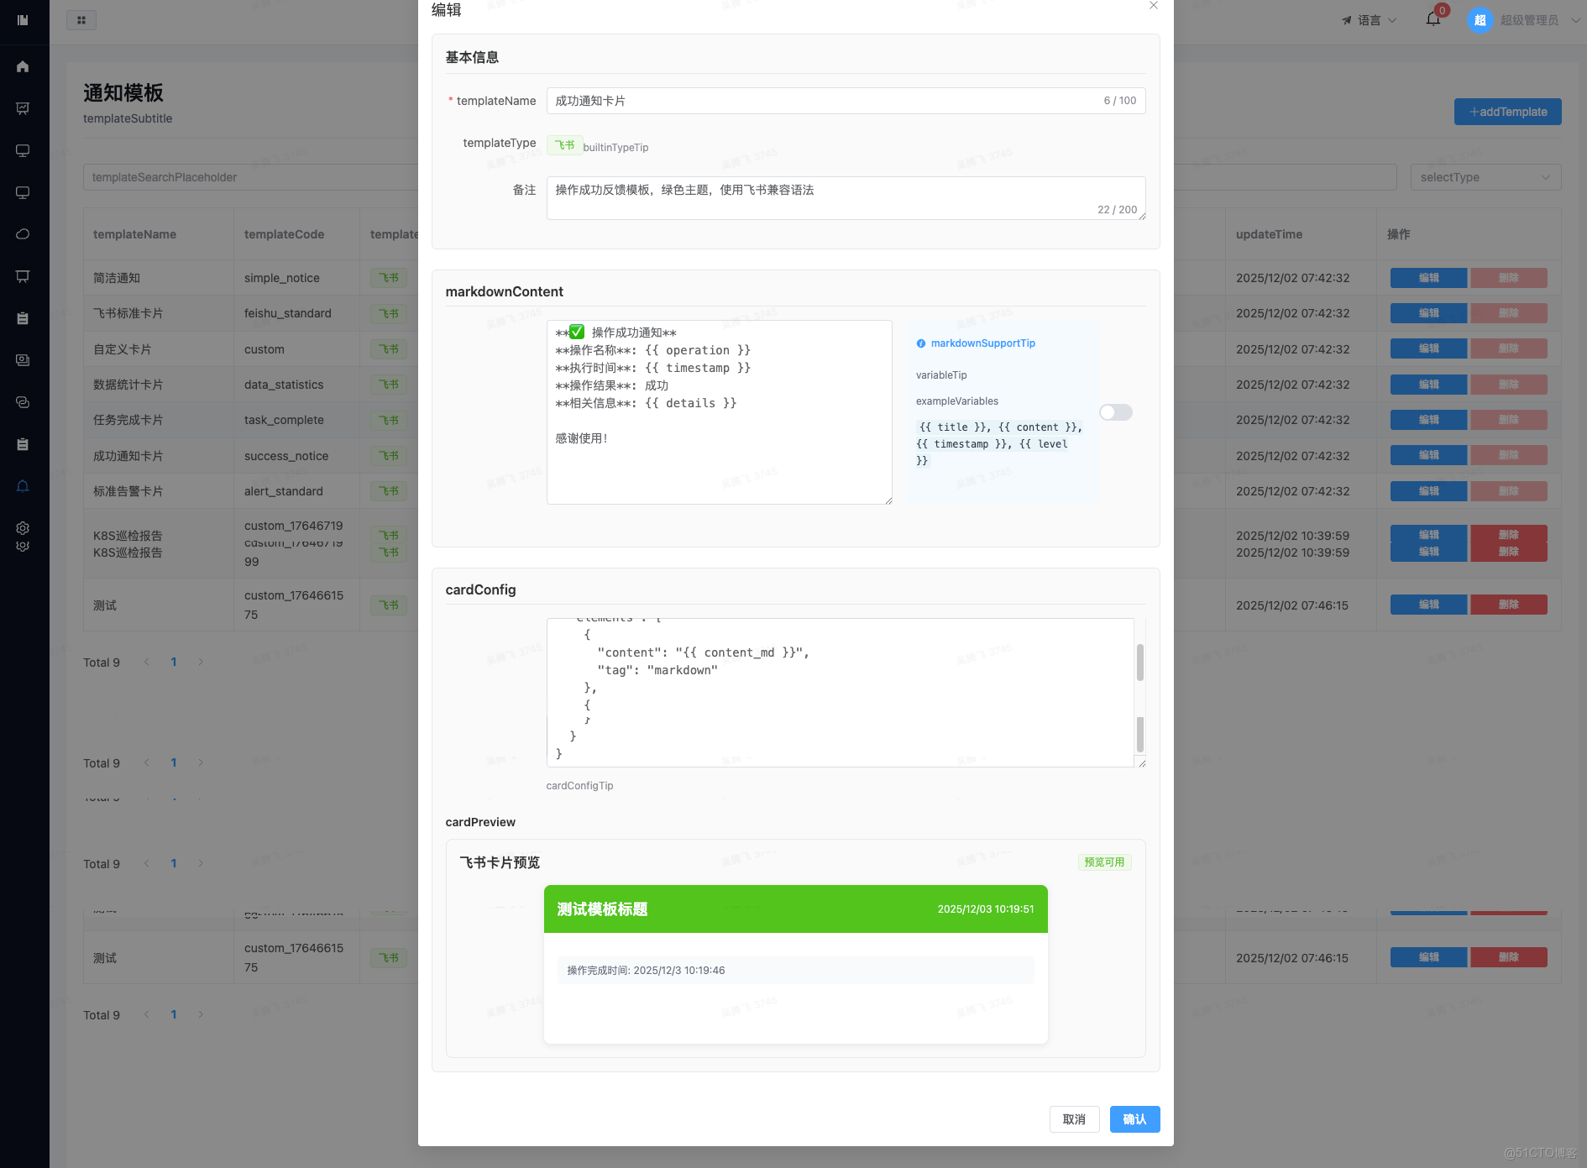Edit the 任务完成卡片 template
1587x1168 pixels.
click(1428, 420)
